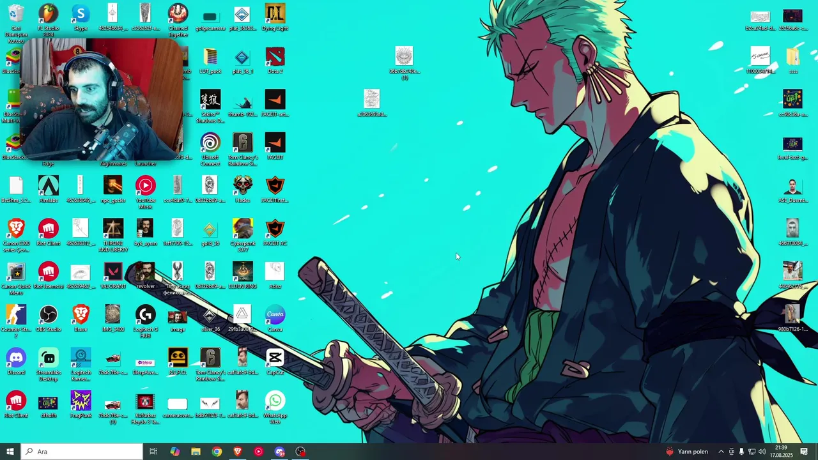Open the Adsız drawing file
818x460 pixels.
pos(275,275)
